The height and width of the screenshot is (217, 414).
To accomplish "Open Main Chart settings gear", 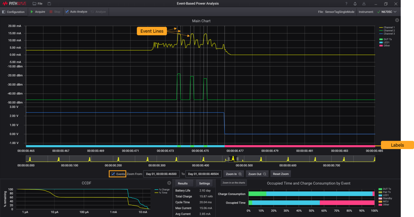I will click(397, 20).
